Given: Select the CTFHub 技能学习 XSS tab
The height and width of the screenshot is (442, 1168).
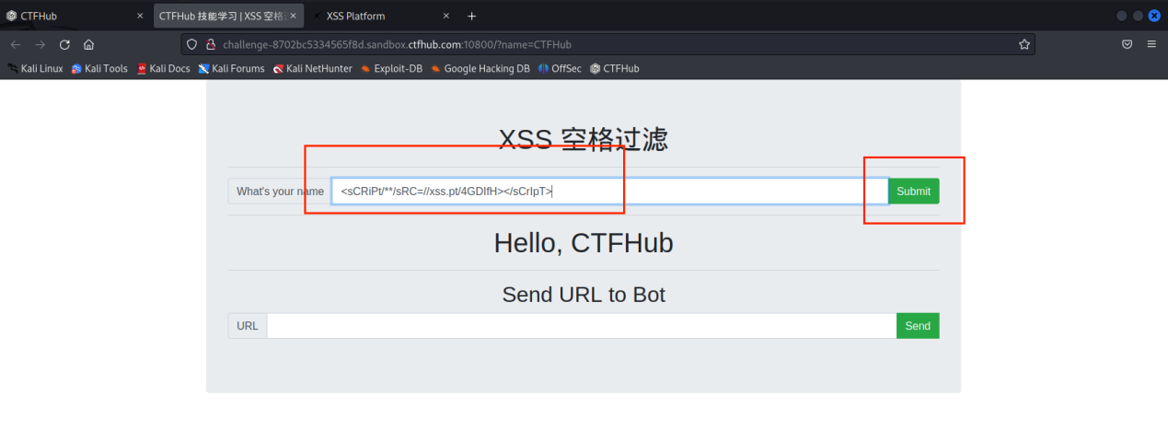Looking at the screenshot, I should (227, 16).
